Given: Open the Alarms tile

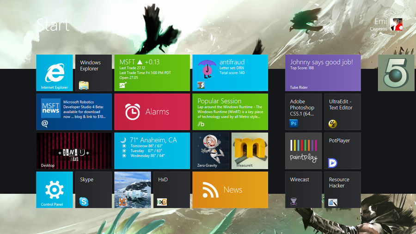Looking at the screenshot, I should tap(152, 112).
